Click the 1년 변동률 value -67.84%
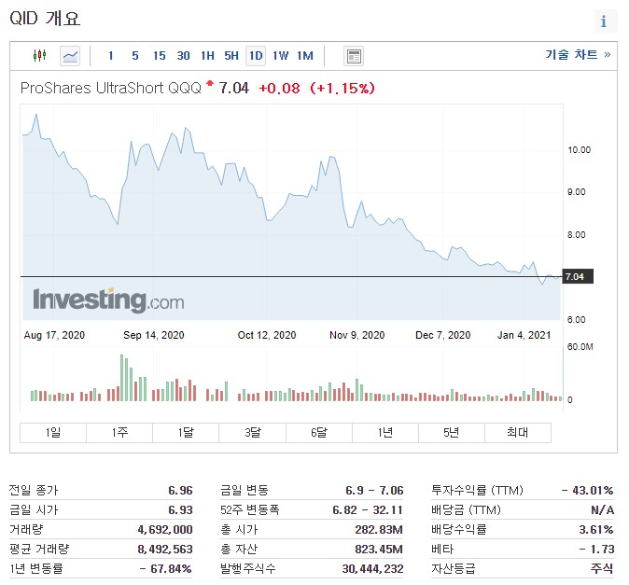Screen dimensions: 629x585 pyautogui.click(x=166, y=568)
